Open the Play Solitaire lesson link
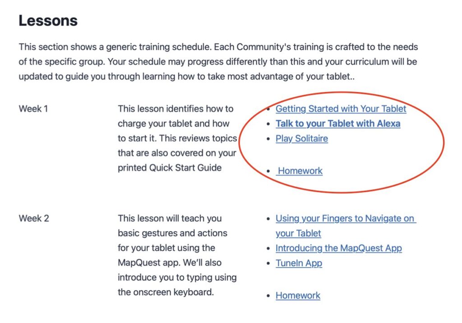Viewport: 462px width, 323px height. [x=301, y=138]
